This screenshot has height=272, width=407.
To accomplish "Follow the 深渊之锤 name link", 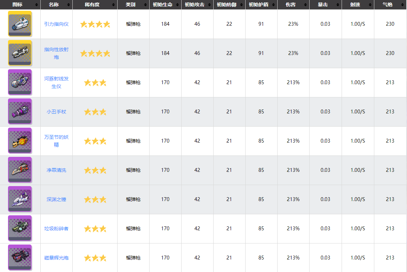I will coord(56,199).
